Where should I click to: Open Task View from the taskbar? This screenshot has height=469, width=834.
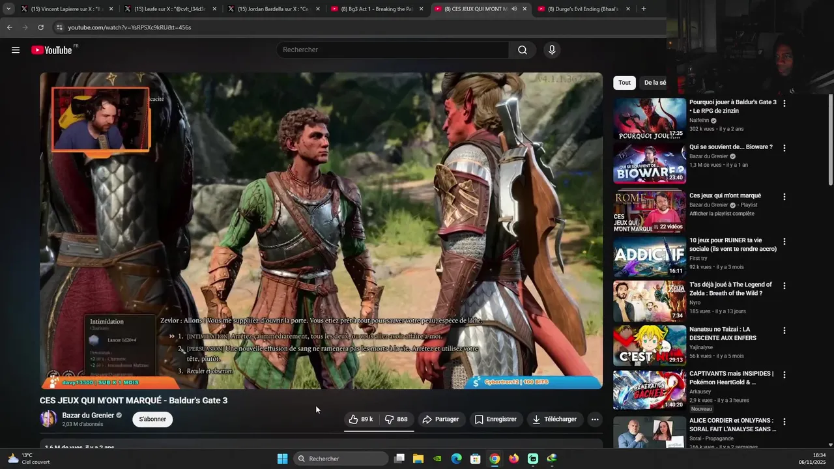[x=399, y=459]
